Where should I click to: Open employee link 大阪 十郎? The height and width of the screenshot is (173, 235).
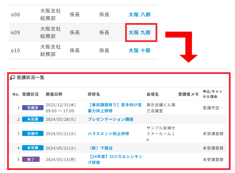point(139,51)
